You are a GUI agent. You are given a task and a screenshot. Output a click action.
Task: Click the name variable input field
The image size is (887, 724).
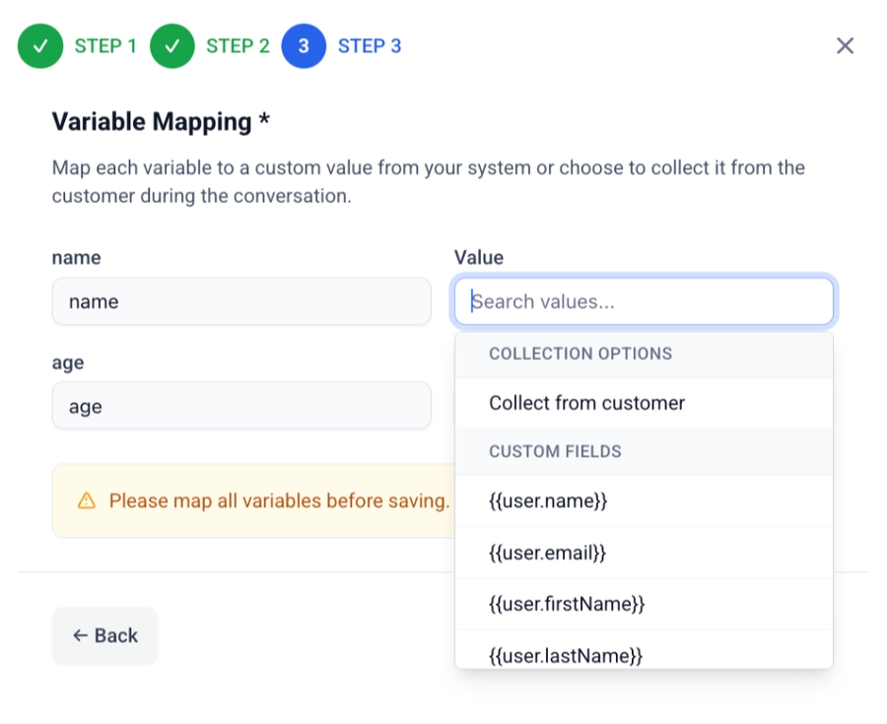[241, 301]
